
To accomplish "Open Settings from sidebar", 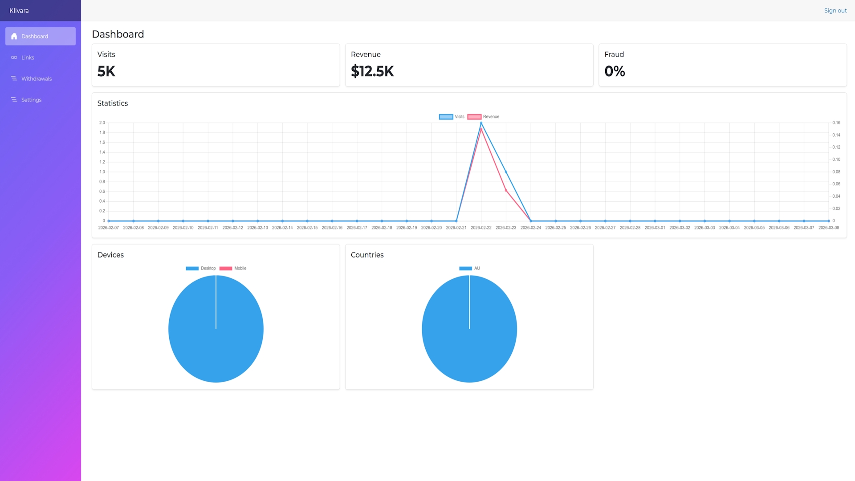I will [x=31, y=100].
